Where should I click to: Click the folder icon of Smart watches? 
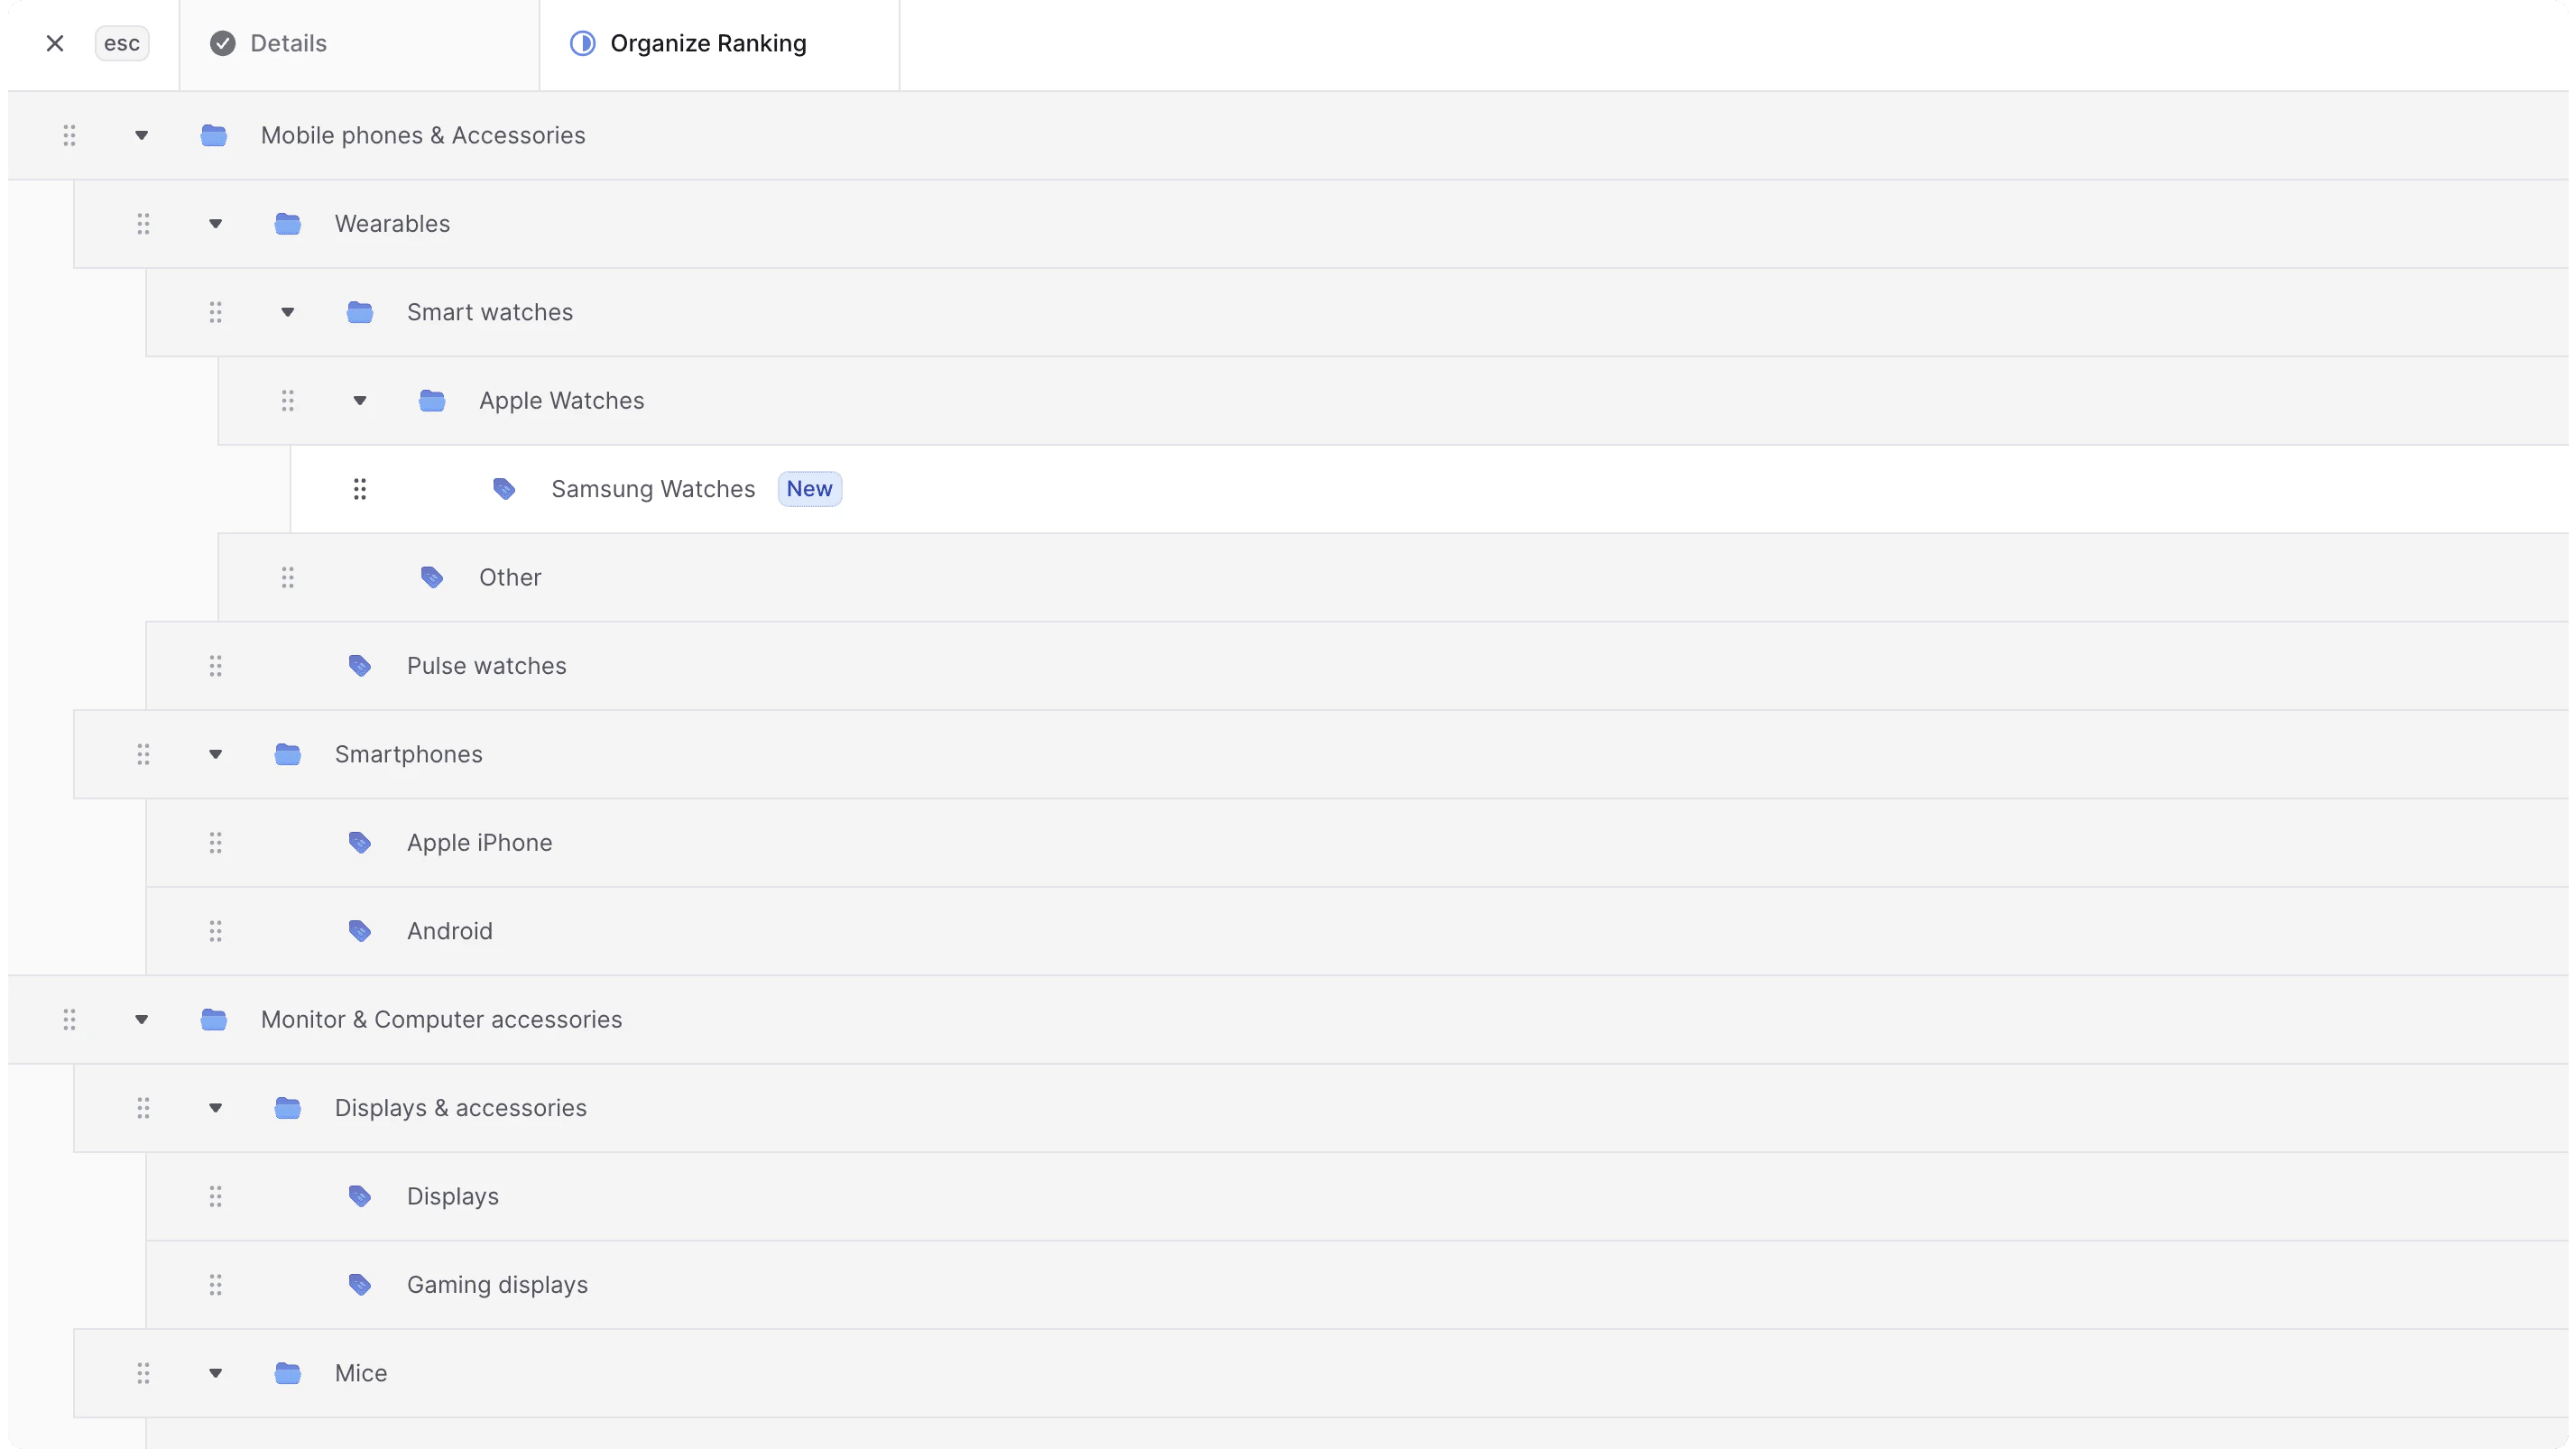click(x=360, y=312)
